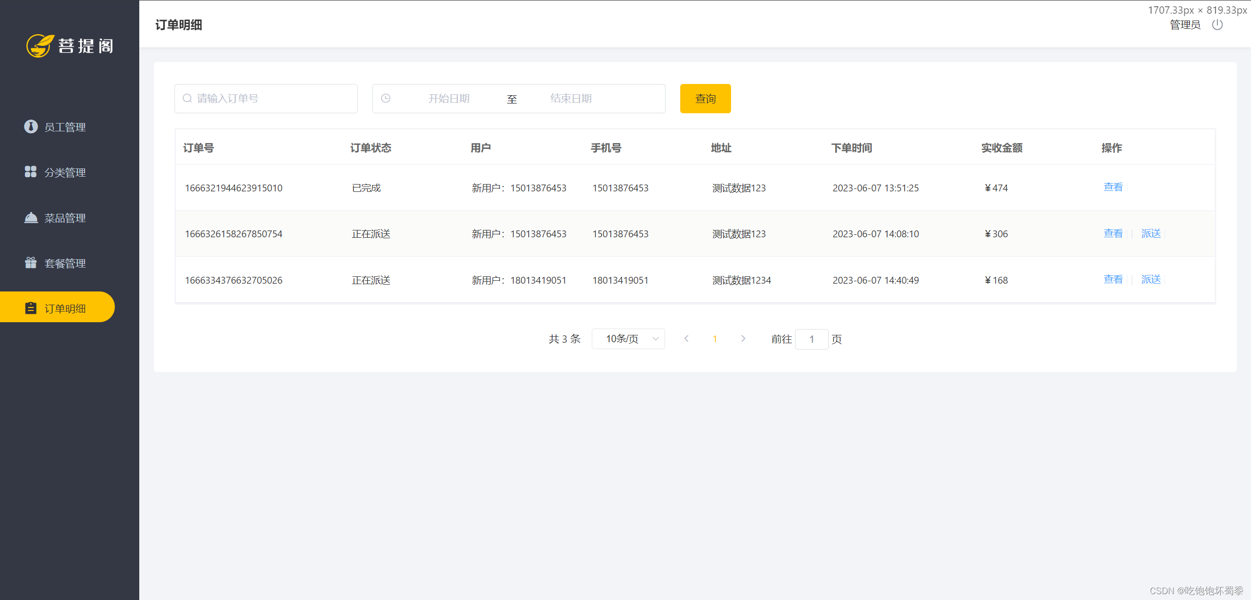The width and height of the screenshot is (1251, 600).
Task: Open 员工管理 menu item
Action: (65, 127)
